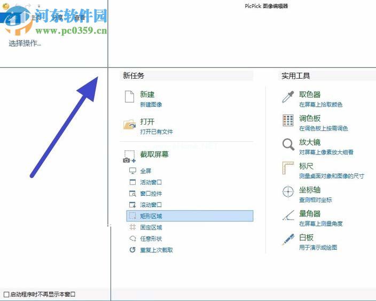Click the PicPick 图像编辑器 title text
This screenshot has width=376, height=301.
click(x=266, y=6)
